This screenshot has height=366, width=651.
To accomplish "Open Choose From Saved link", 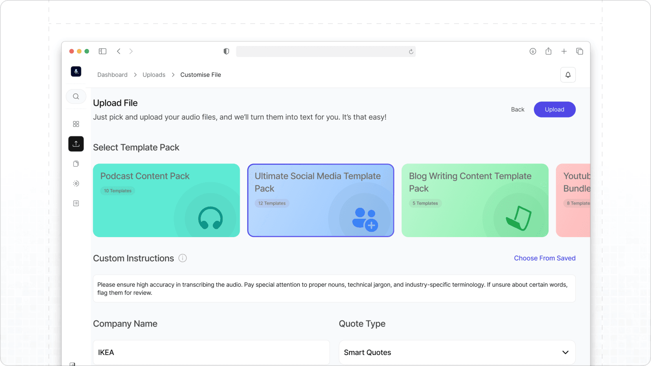I will [545, 258].
